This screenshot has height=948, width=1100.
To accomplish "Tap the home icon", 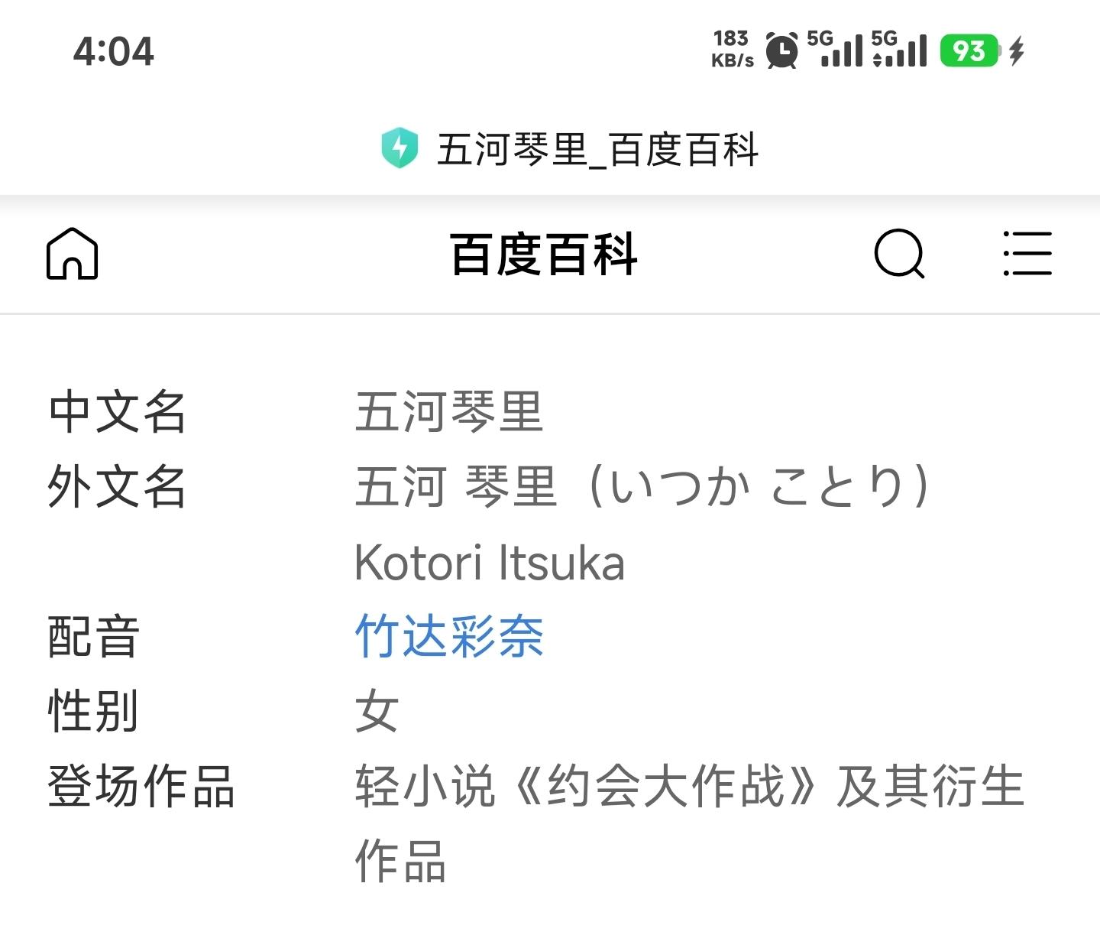I will (73, 254).
